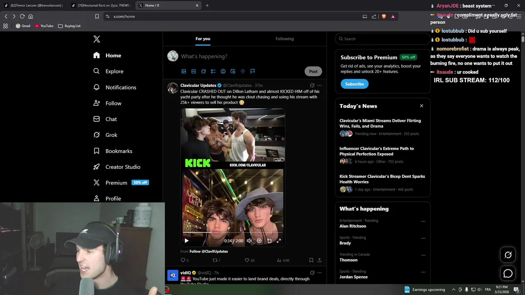The width and height of the screenshot is (525, 295).
Task: Add a GIF to the post
Action: [194, 71]
